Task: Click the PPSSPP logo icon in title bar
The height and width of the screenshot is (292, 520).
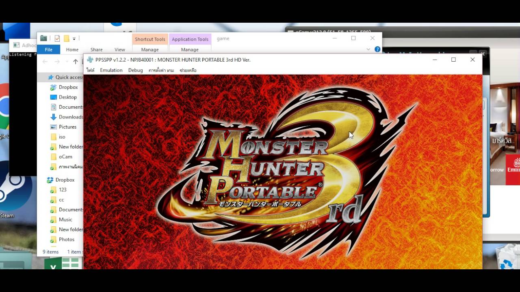Action: click(x=90, y=60)
